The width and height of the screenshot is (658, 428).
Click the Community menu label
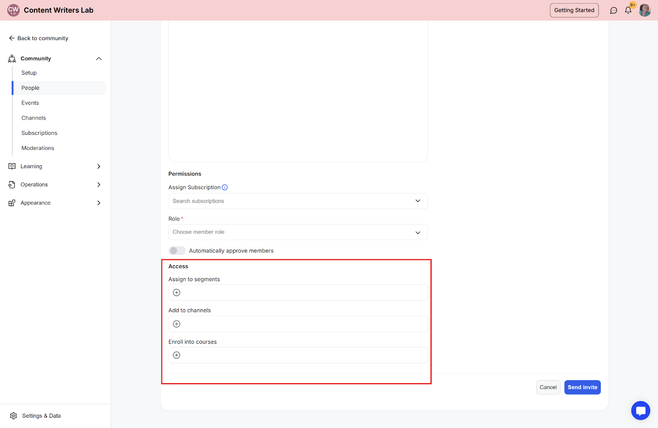point(36,59)
